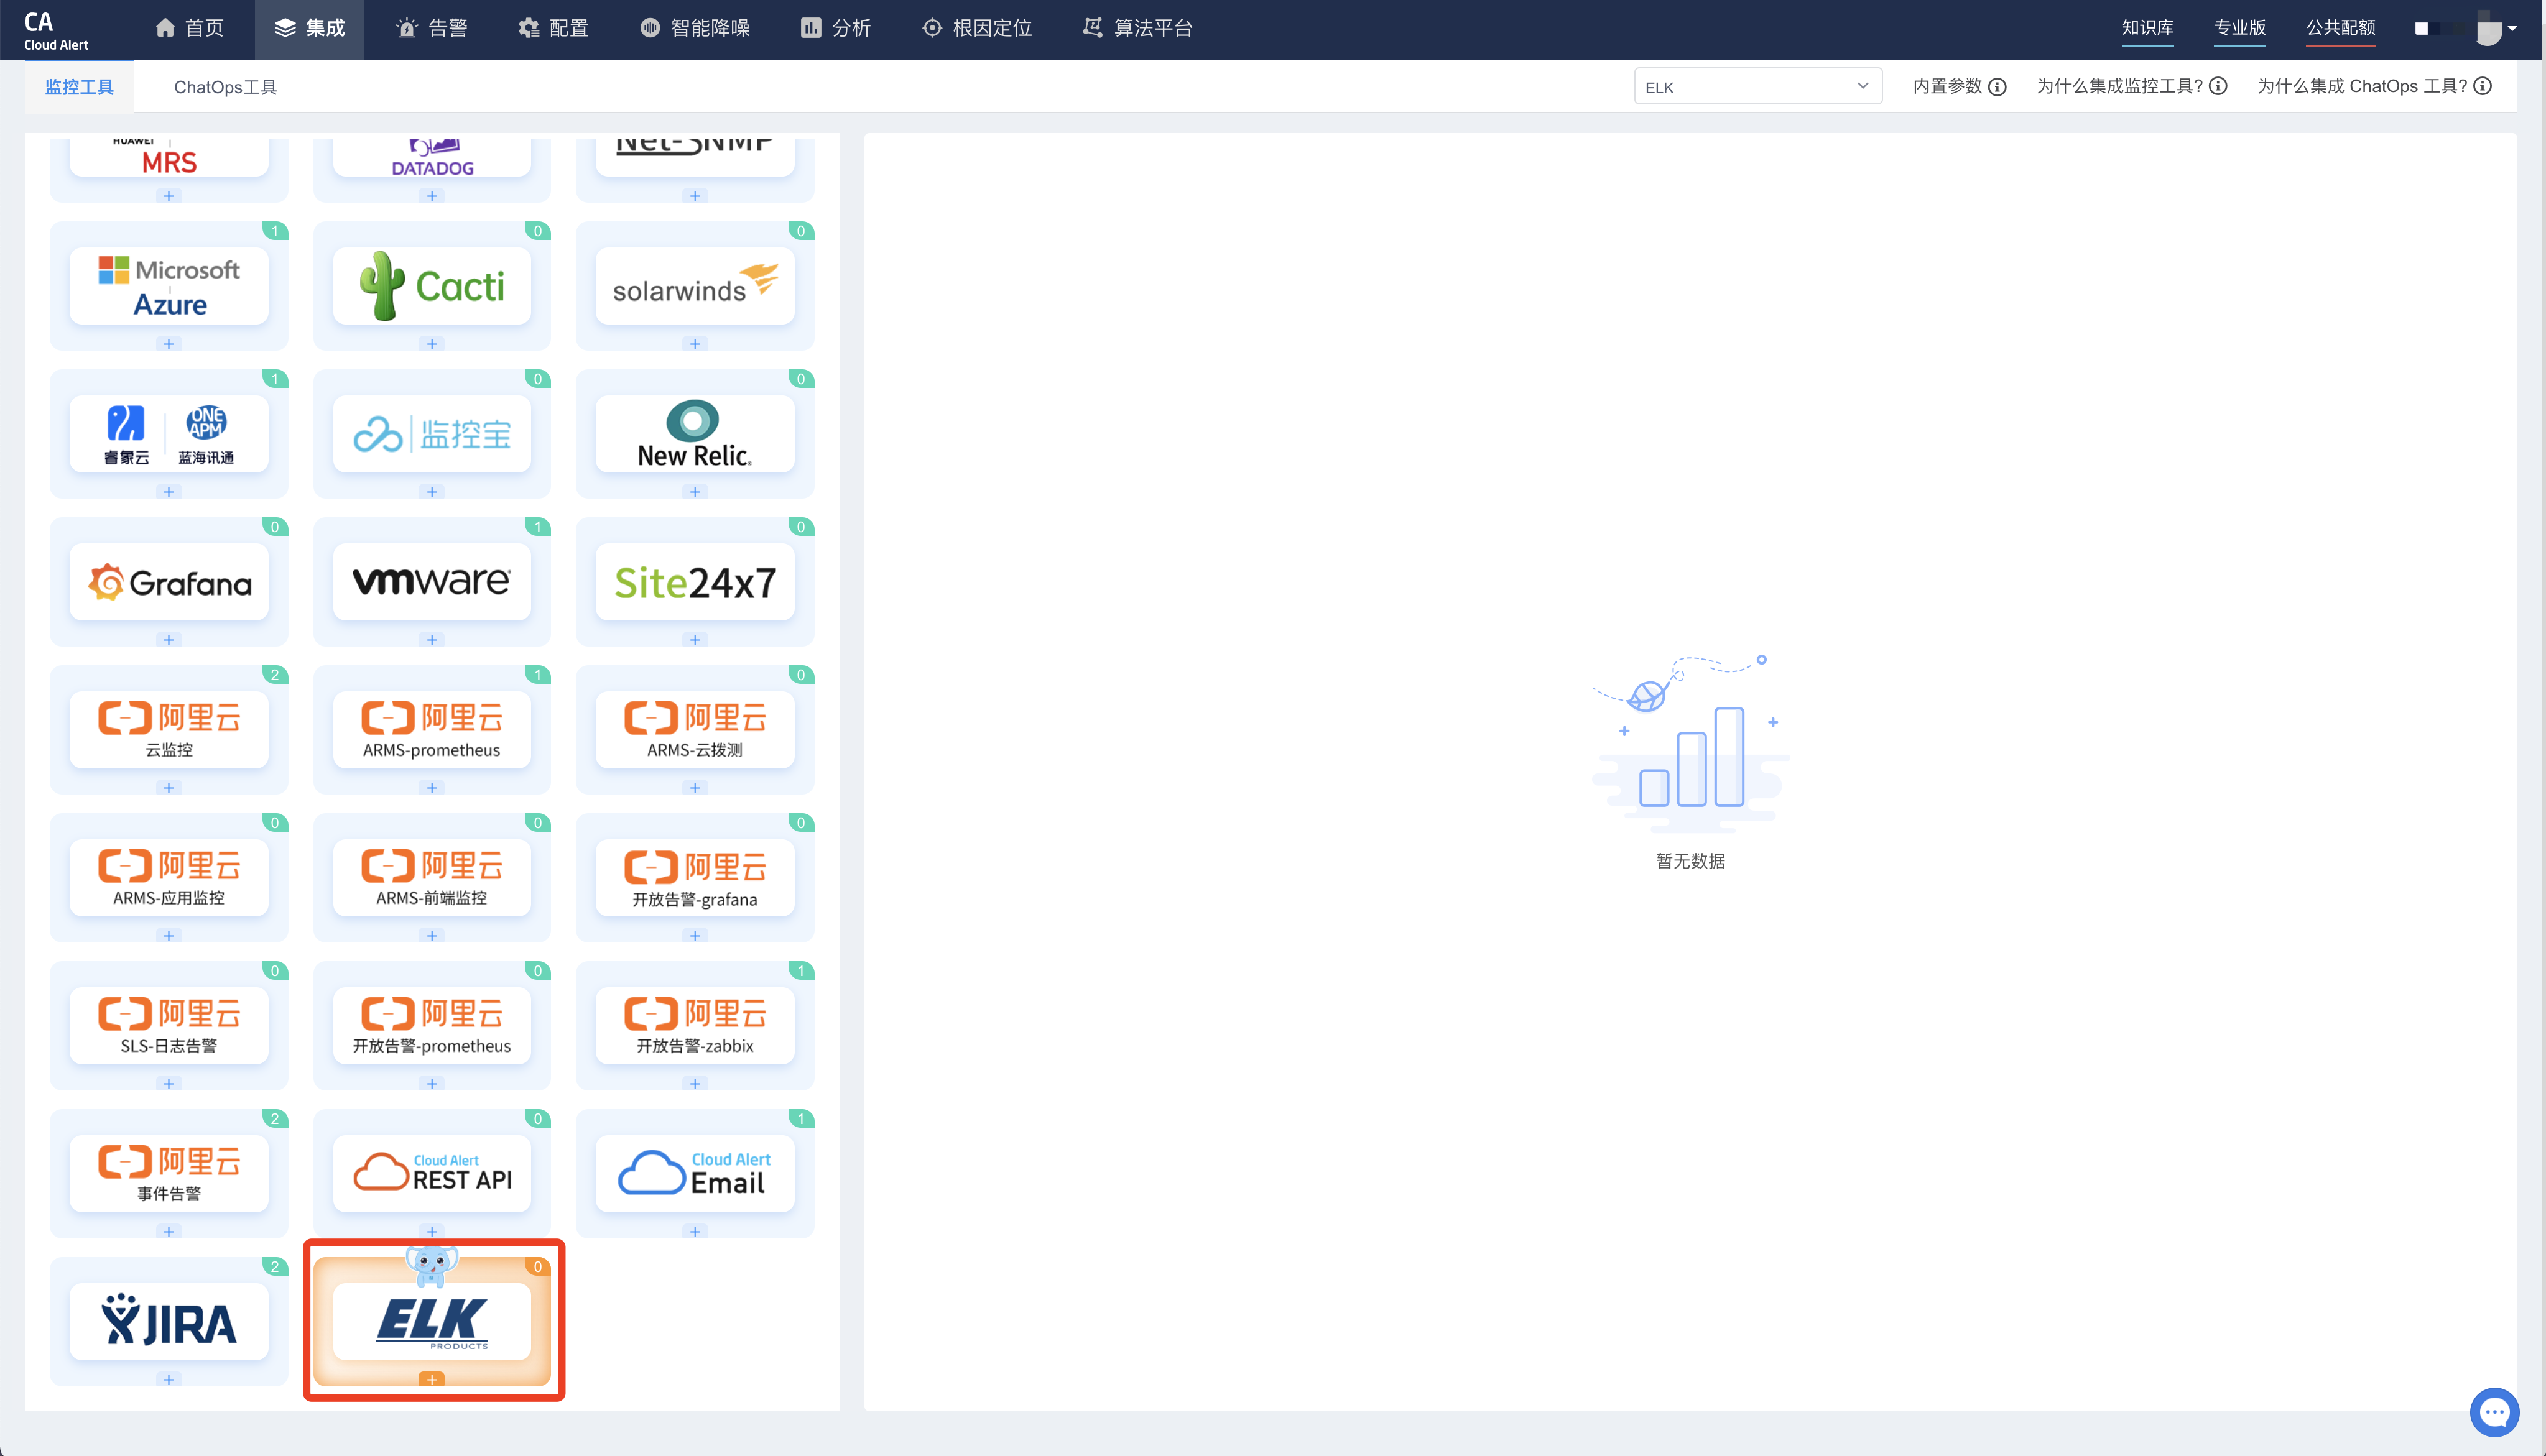The height and width of the screenshot is (1456, 2546).
Task: Open the 告警 menu in navigation
Action: point(432,28)
